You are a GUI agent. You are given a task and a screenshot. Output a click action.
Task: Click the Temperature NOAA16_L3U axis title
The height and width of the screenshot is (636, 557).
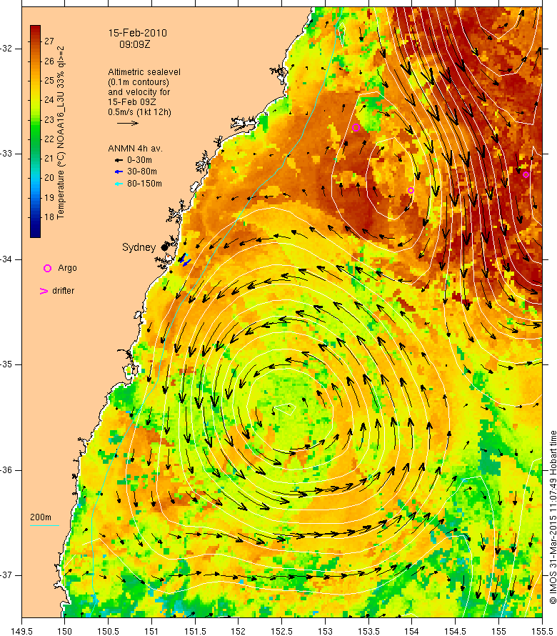61,133
